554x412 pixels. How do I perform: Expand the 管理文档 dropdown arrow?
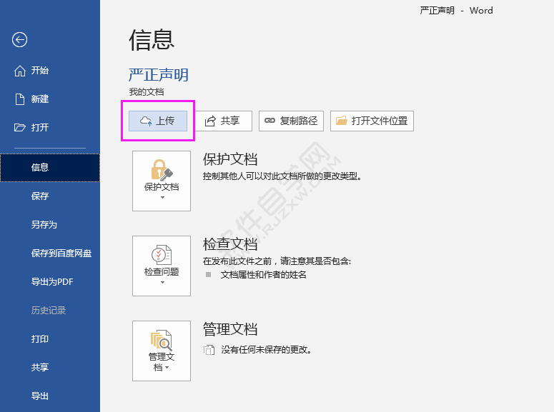pos(167,368)
